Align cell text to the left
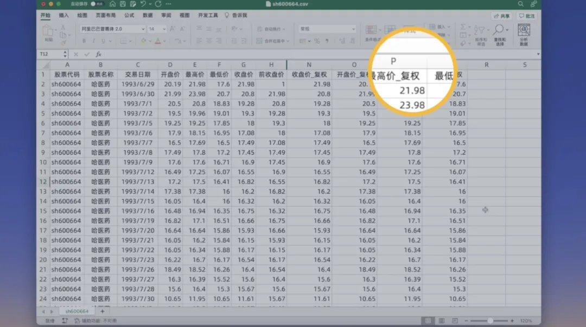 (199, 41)
